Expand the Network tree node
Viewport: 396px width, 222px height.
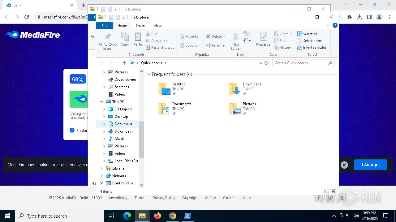[101, 176]
